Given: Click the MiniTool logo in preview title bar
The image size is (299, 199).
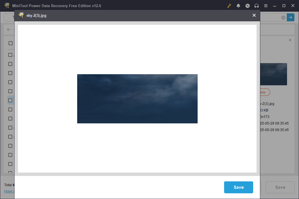Looking at the screenshot, I should pyautogui.click(x=21, y=15).
